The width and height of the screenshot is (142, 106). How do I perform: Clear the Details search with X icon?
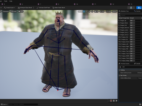tap(120, 67)
